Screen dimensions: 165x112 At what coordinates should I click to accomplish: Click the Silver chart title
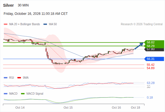coord(8,5)
